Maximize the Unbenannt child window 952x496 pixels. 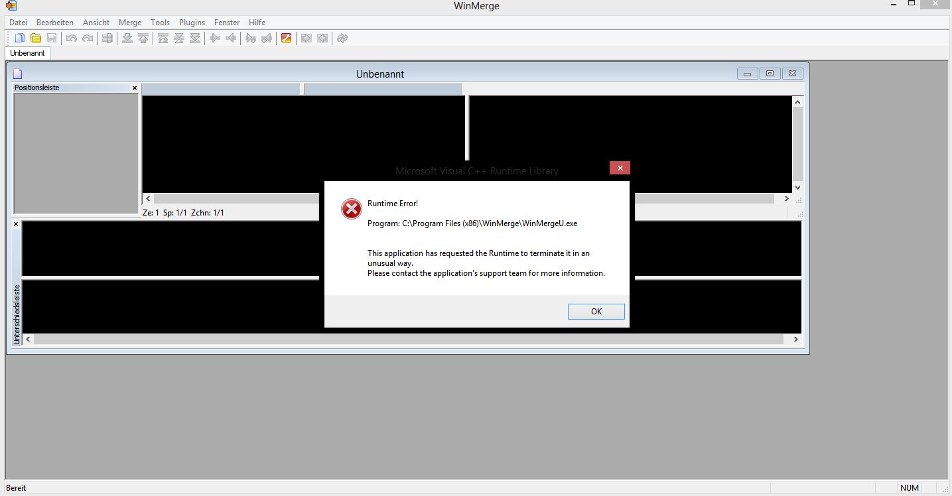[x=770, y=74]
